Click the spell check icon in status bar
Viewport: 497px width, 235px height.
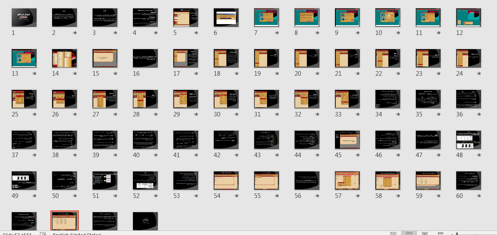pos(42,234)
